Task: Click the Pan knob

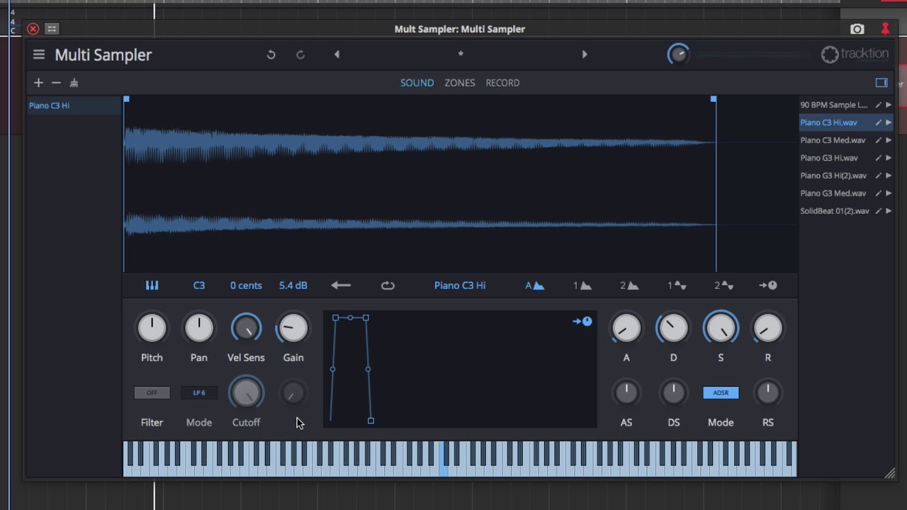Action: [x=199, y=328]
